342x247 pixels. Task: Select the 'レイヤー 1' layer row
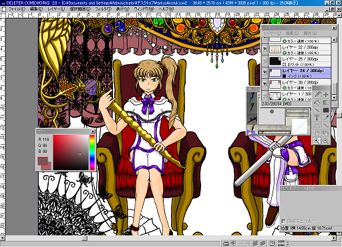[289, 95]
